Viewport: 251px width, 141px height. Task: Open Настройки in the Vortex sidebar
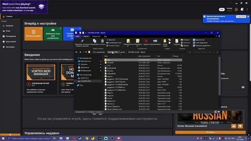(x=9, y=47)
